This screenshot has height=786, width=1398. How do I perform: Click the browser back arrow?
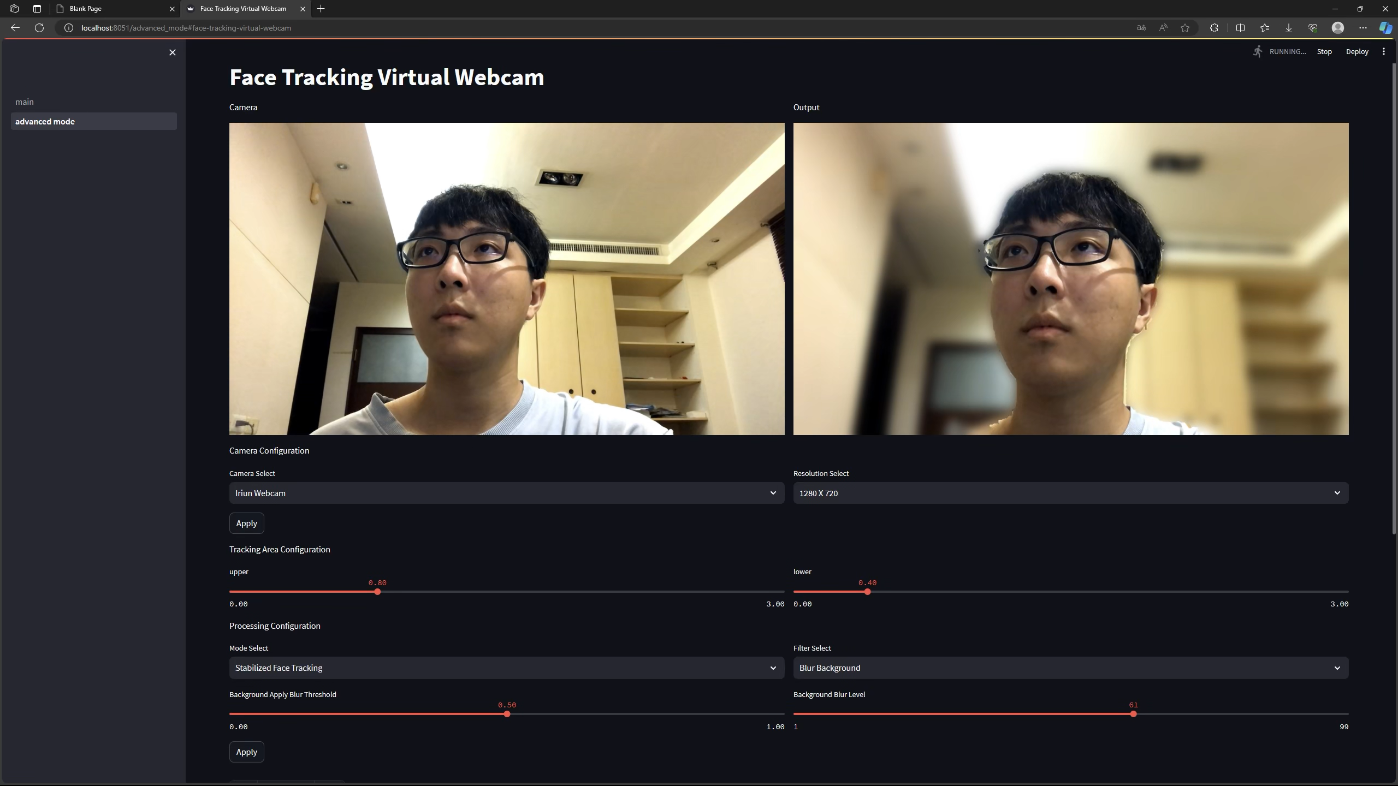coord(15,28)
